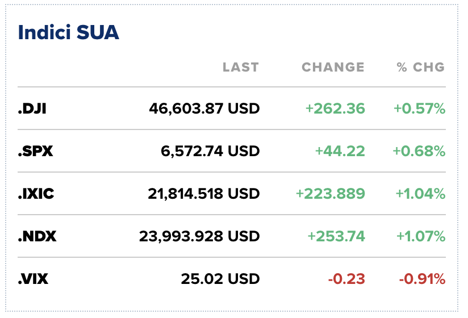This screenshot has width=468, height=318.
Task: Click the 25.02 USD last value
Action: click(x=220, y=279)
